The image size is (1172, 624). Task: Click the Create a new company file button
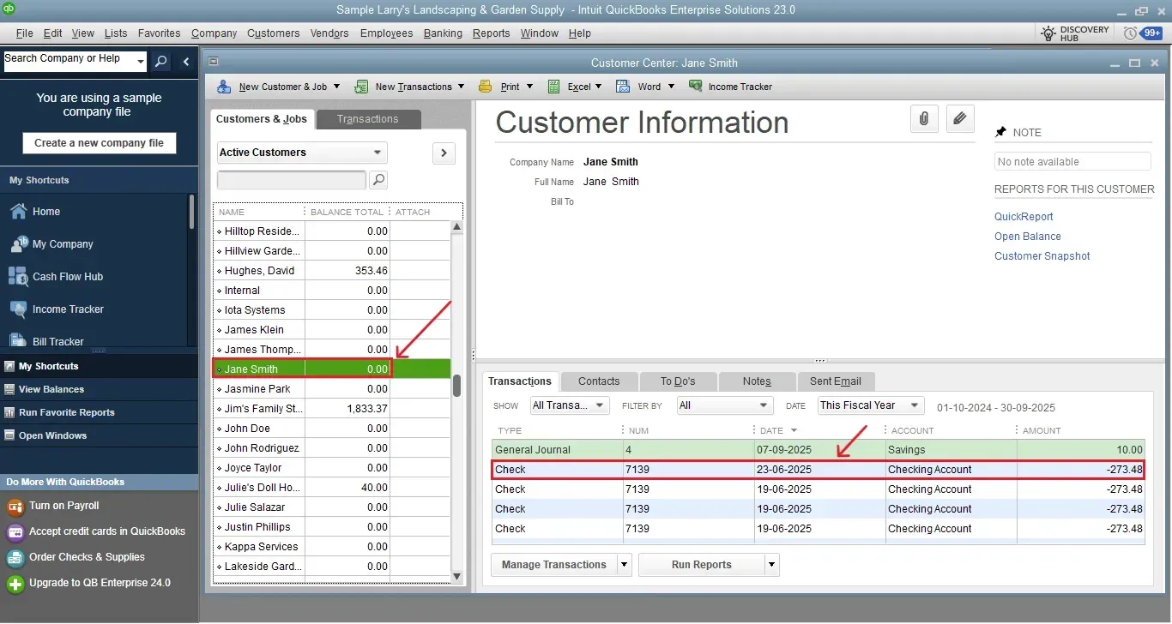pos(99,142)
